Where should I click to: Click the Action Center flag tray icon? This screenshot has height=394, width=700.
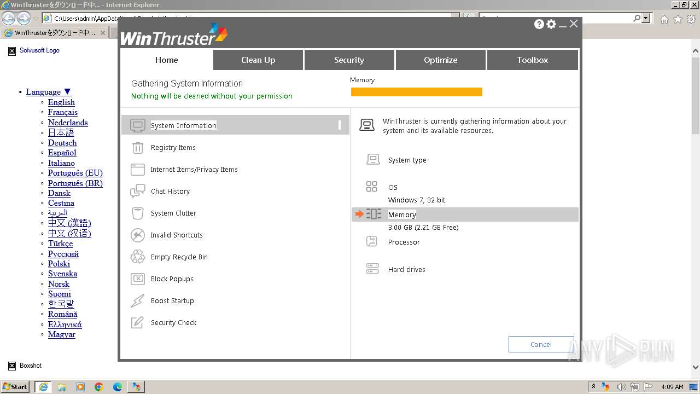click(x=649, y=387)
